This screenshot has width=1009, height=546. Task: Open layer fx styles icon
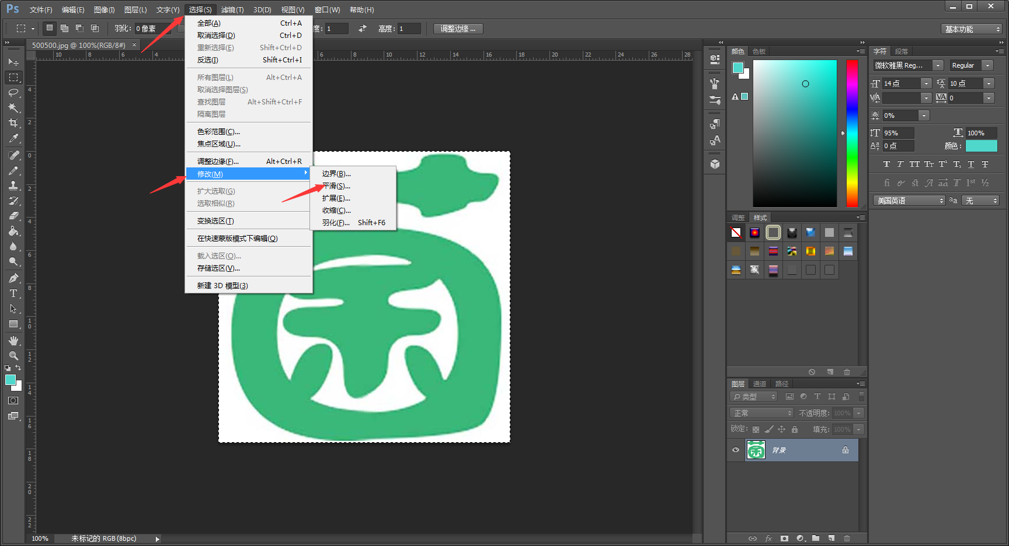(x=768, y=538)
